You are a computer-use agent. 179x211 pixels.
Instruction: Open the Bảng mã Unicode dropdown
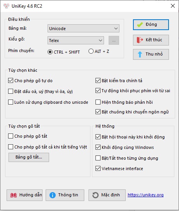pyautogui.click(x=84, y=29)
